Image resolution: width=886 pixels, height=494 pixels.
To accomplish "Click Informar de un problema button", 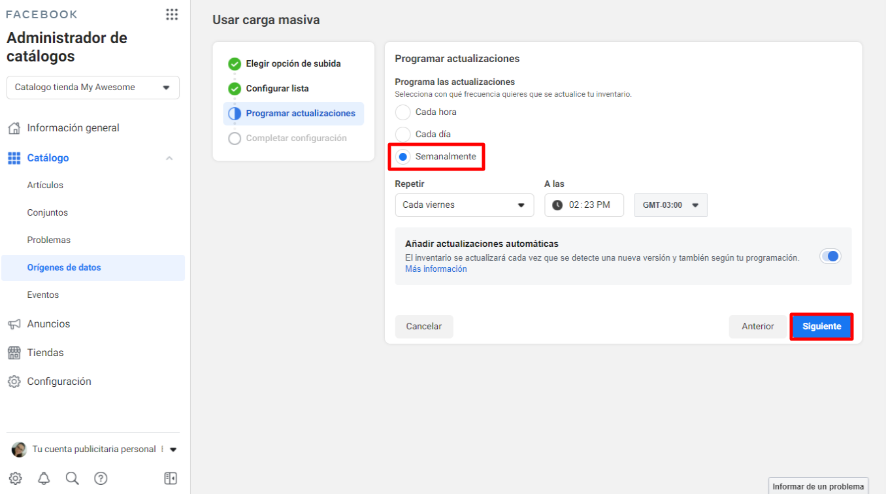I will point(818,486).
